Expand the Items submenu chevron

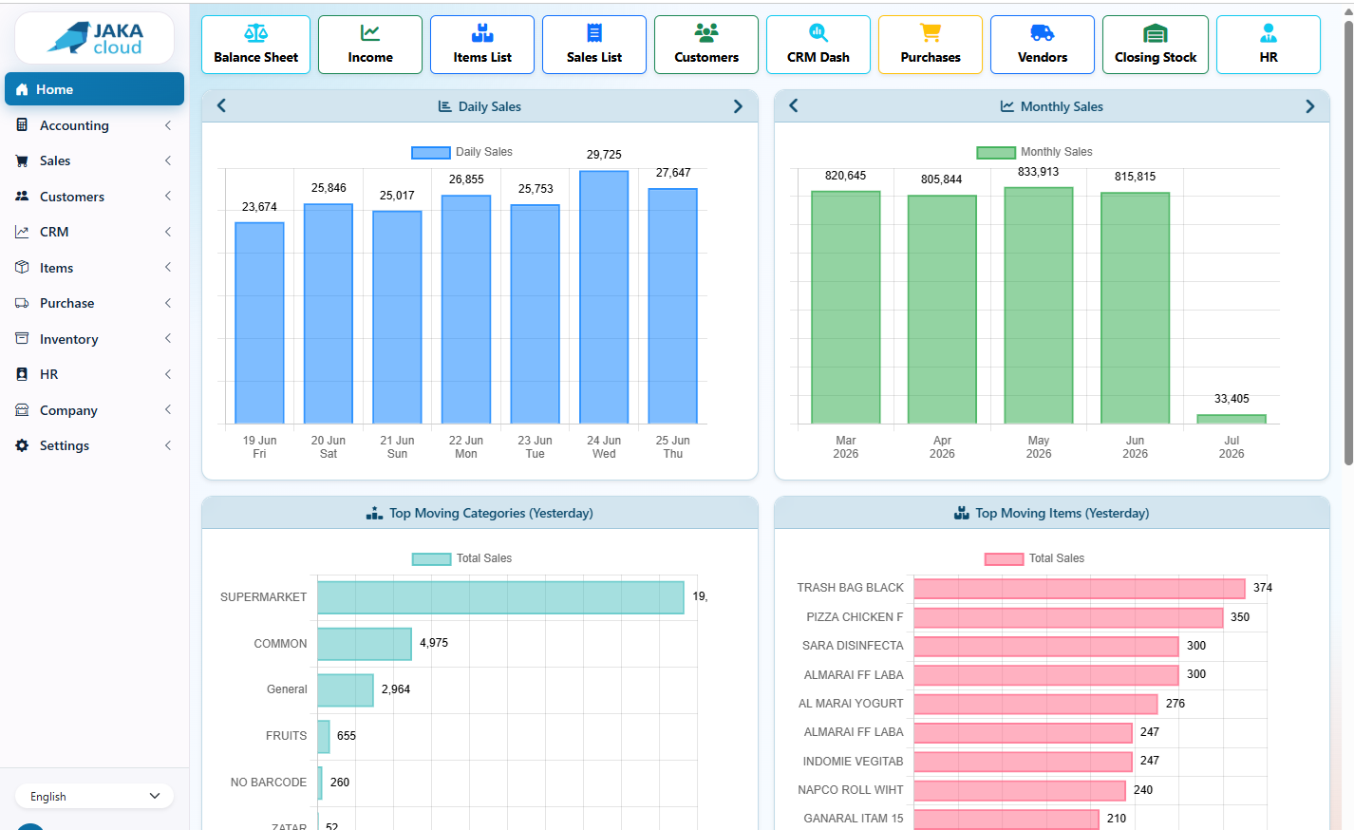pos(168,268)
